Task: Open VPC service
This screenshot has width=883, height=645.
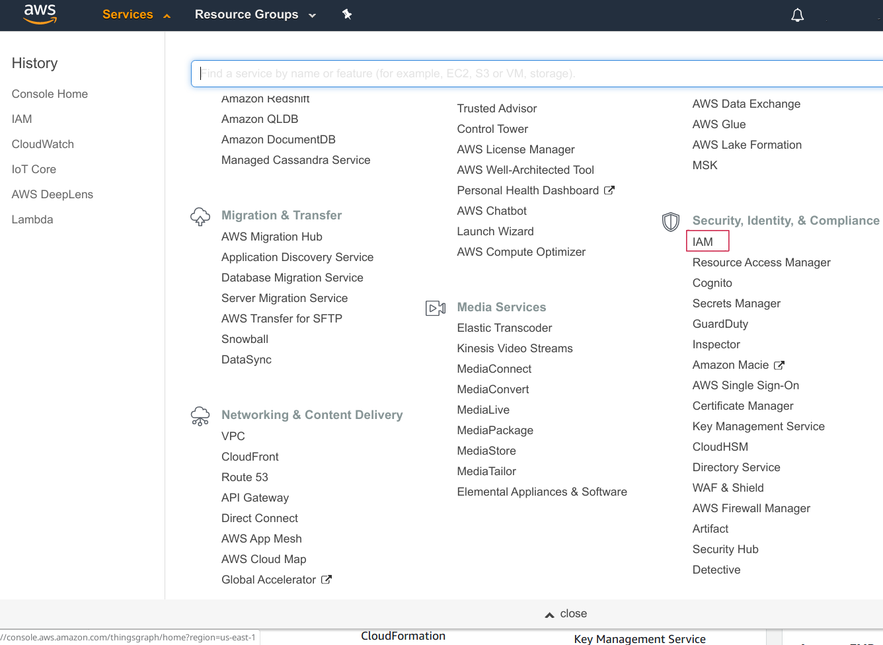Action: (x=233, y=436)
